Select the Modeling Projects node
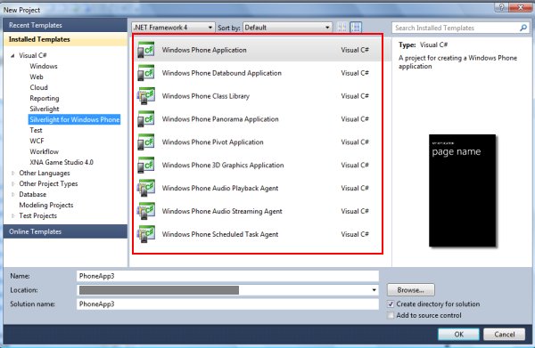Viewport: 535px width, 348px height. click(46, 205)
